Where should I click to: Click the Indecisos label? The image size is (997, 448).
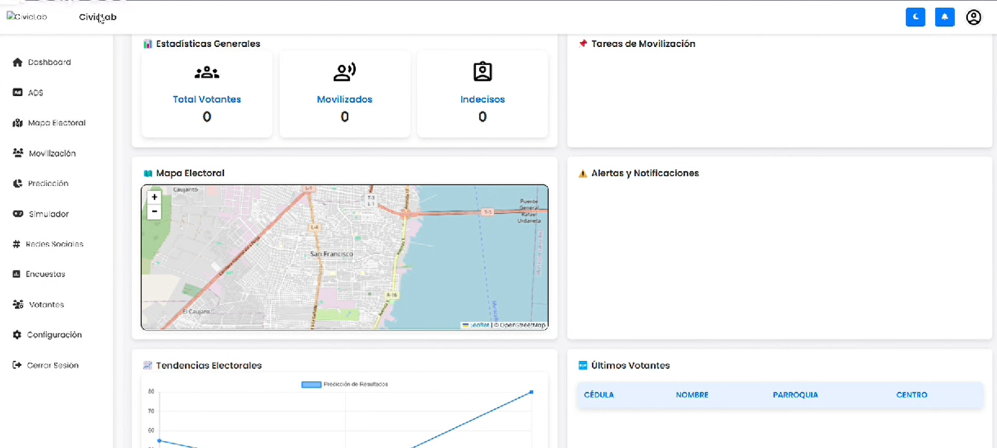point(482,100)
